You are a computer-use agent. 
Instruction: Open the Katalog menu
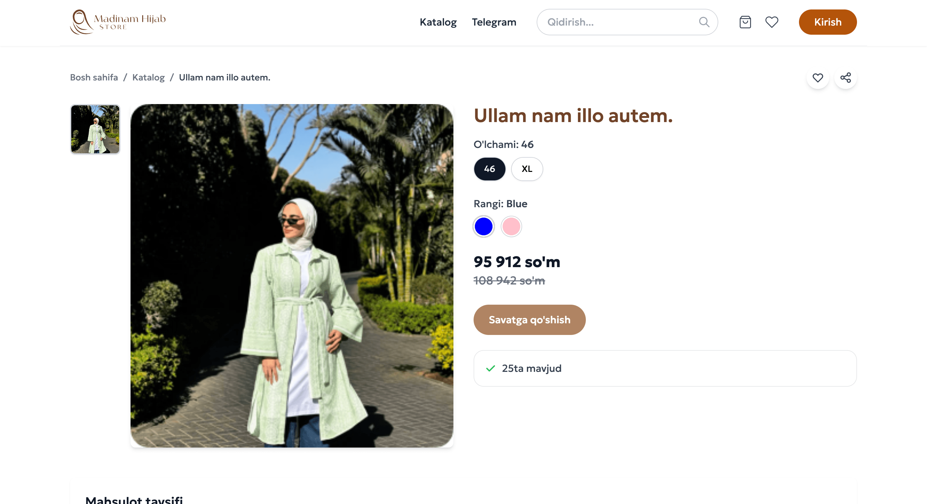(x=438, y=22)
